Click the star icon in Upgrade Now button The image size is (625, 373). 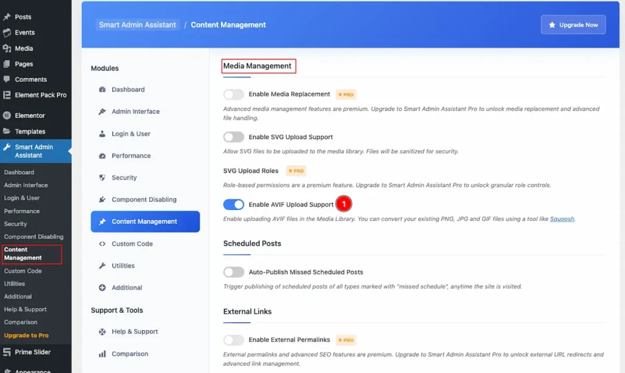click(x=552, y=24)
